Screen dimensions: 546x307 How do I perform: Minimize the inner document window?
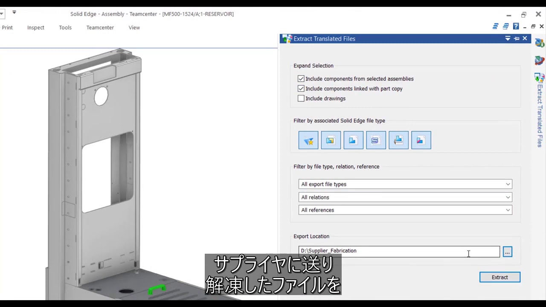(x=525, y=27)
